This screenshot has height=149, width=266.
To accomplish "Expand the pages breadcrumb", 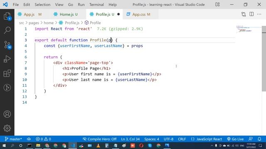I will click(34, 23).
